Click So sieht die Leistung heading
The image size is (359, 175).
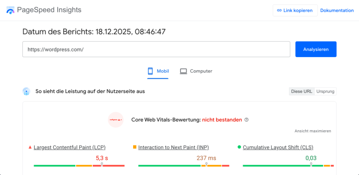tap(90, 91)
